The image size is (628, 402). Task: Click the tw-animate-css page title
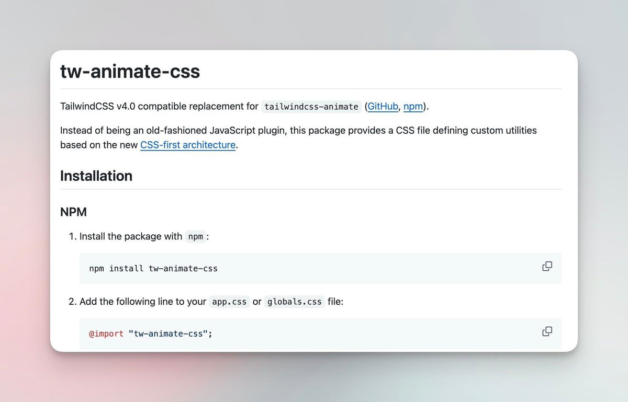(x=130, y=71)
